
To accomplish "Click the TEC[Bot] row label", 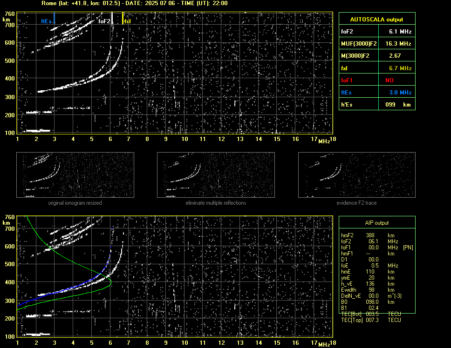I will point(351,314).
